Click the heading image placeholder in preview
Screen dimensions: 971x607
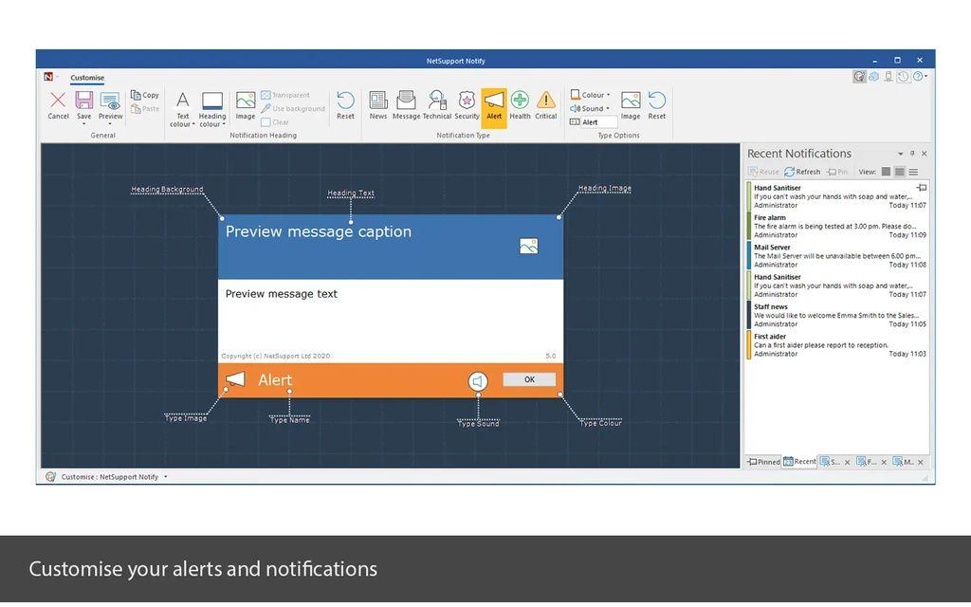point(529,246)
